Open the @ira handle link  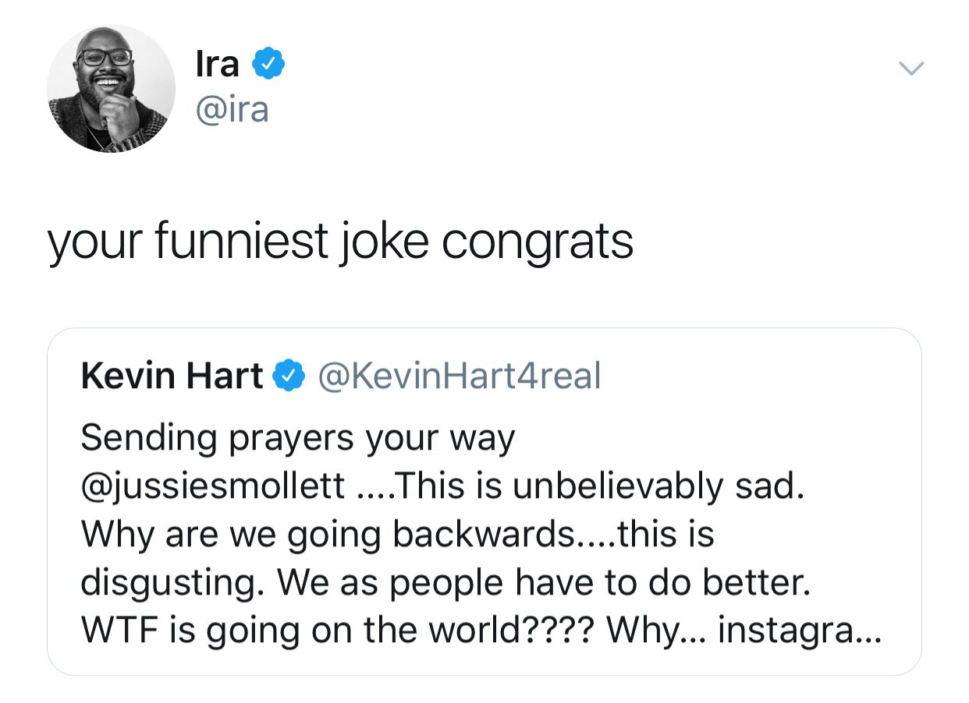pyautogui.click(x=232, y=108)
